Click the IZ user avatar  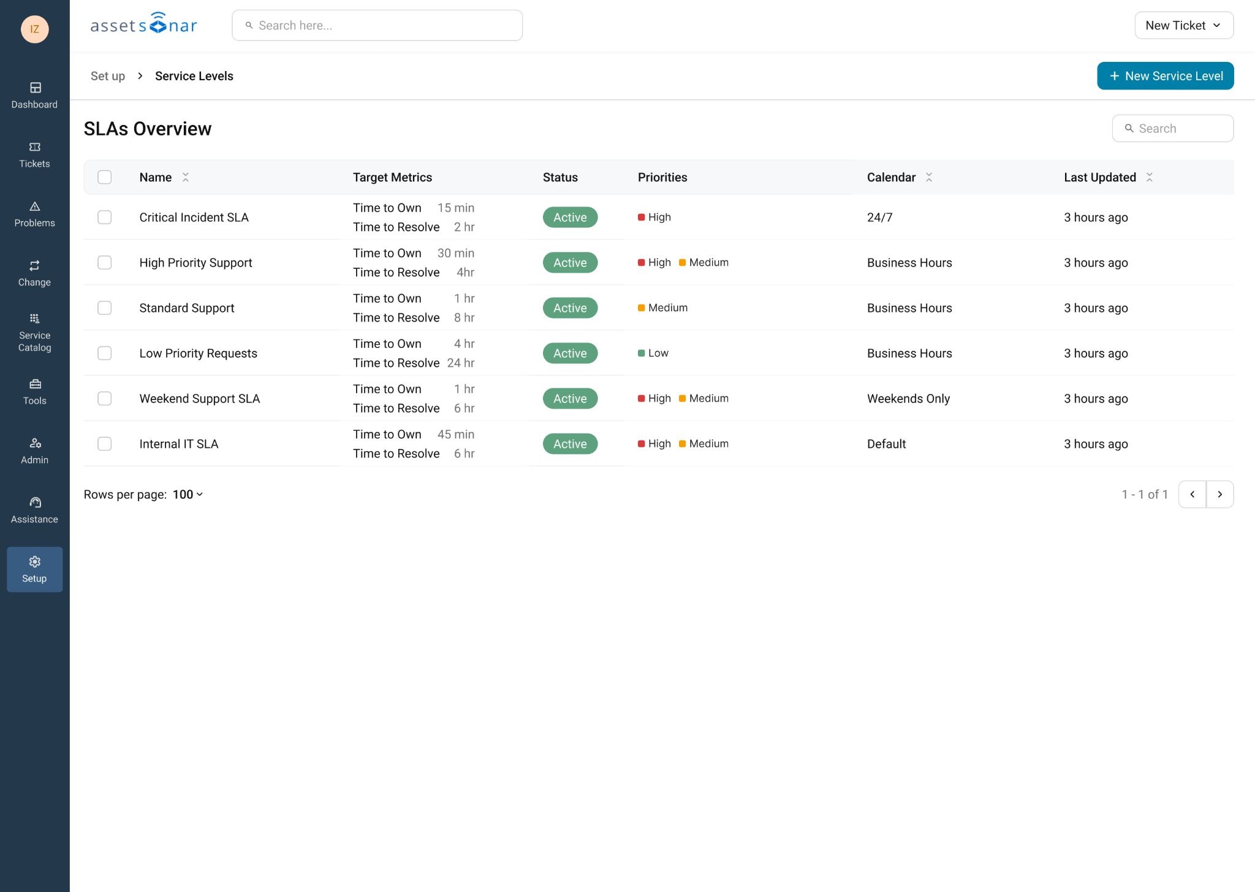[35, 29]
